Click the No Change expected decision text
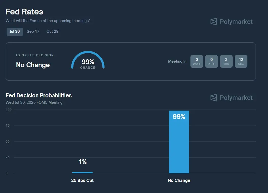 pos(33,65)
